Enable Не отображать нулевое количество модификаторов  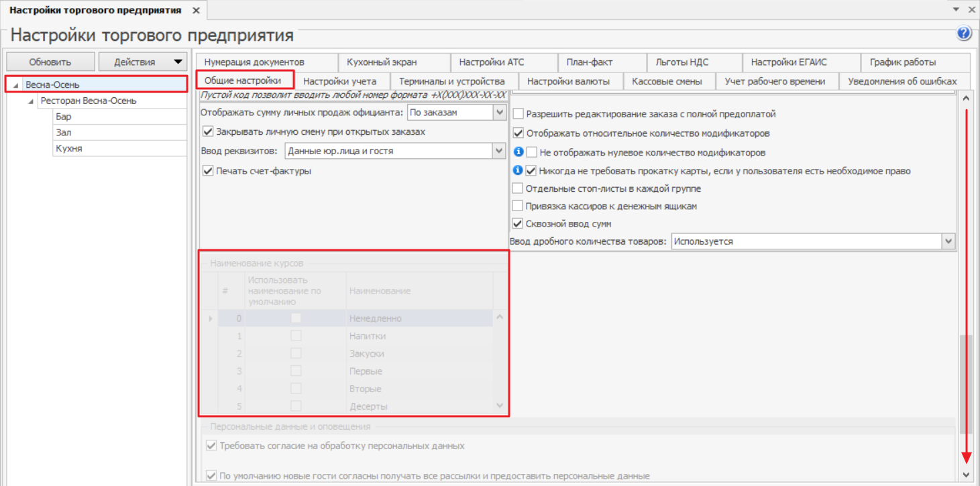click(532, 152)
